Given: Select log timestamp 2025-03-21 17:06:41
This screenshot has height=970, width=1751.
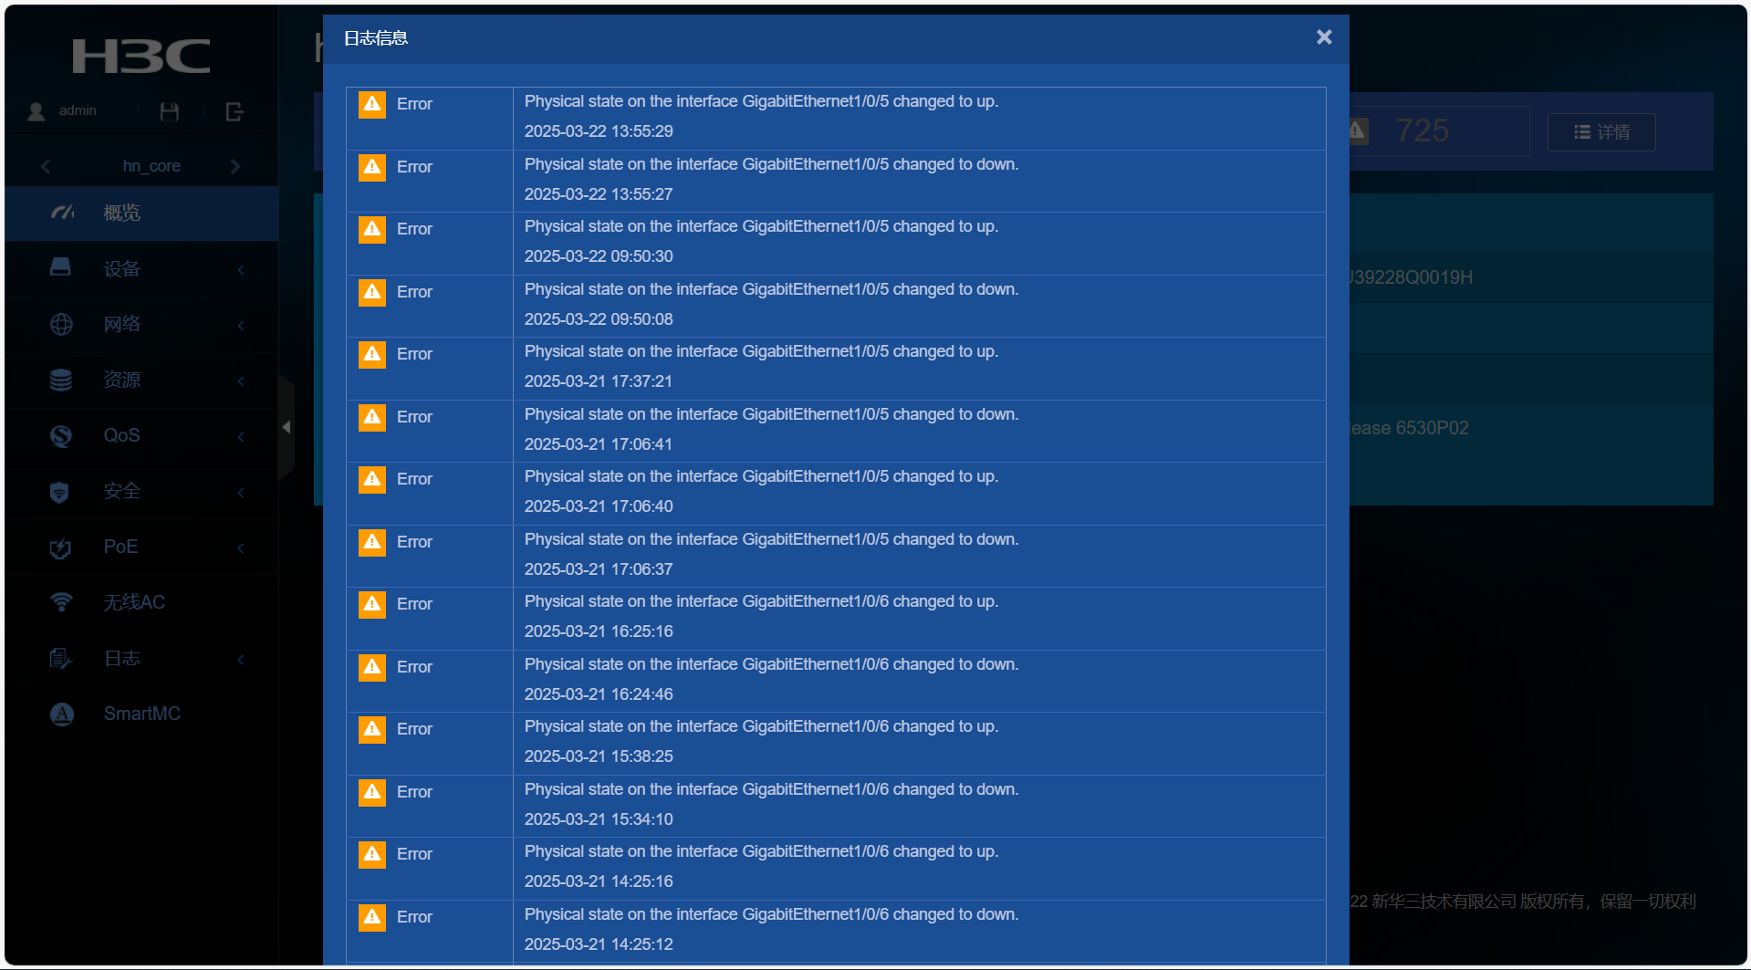Looking at the screenshot, I should (x=599, y=444).
